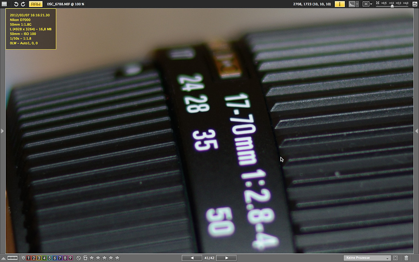Clear rating with the no-rating icon
This screenshot has height=262, width=419.
point(79,258)
